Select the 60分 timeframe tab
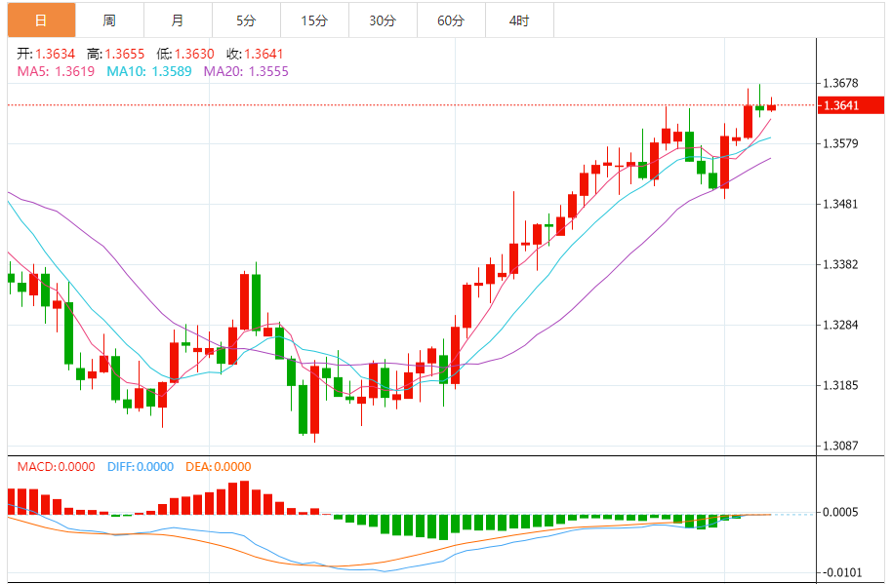The image size is (892, 584). [x=451, y=20]
